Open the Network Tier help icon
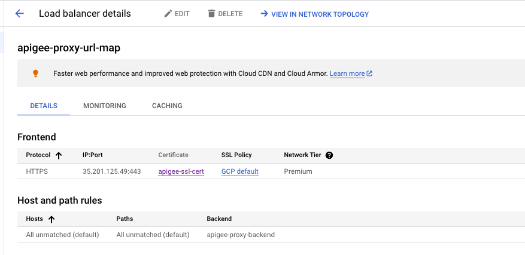 point(329,155)
